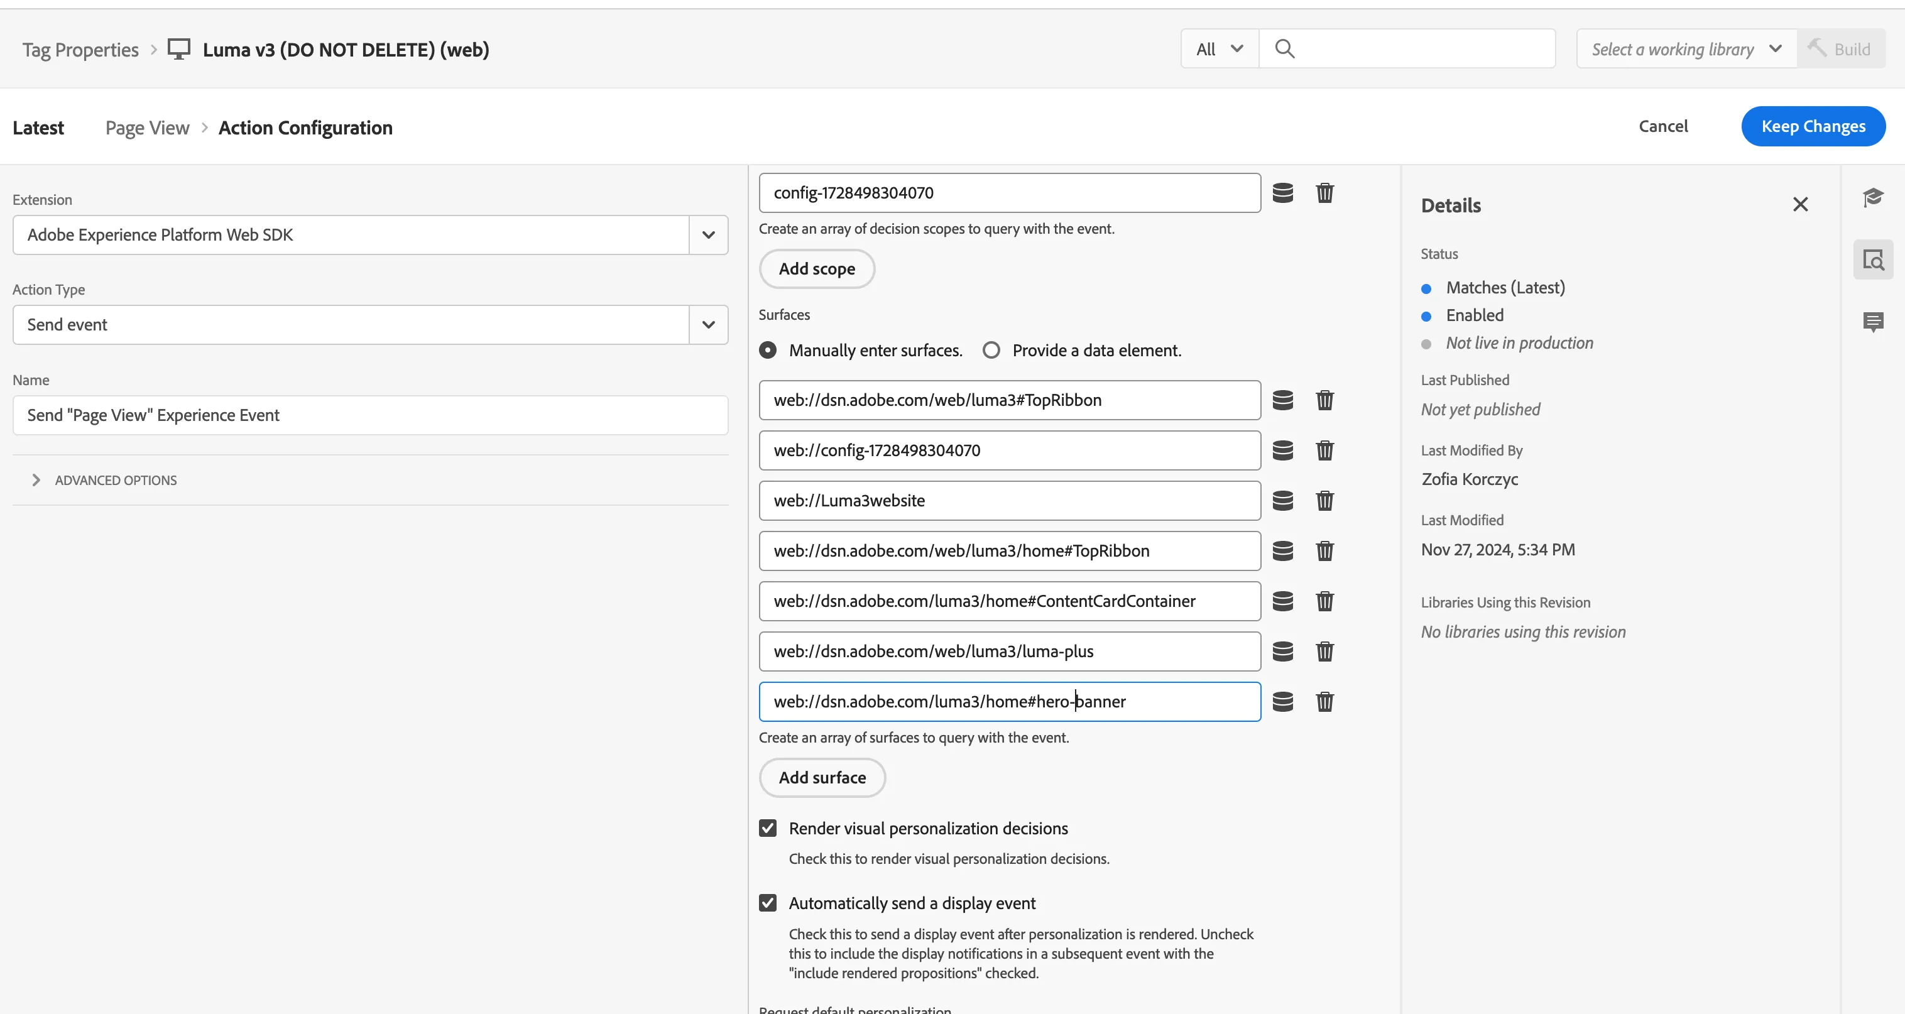
Task: Go to Tag Properties breadcrumb
Action: (x=80, y=50)
